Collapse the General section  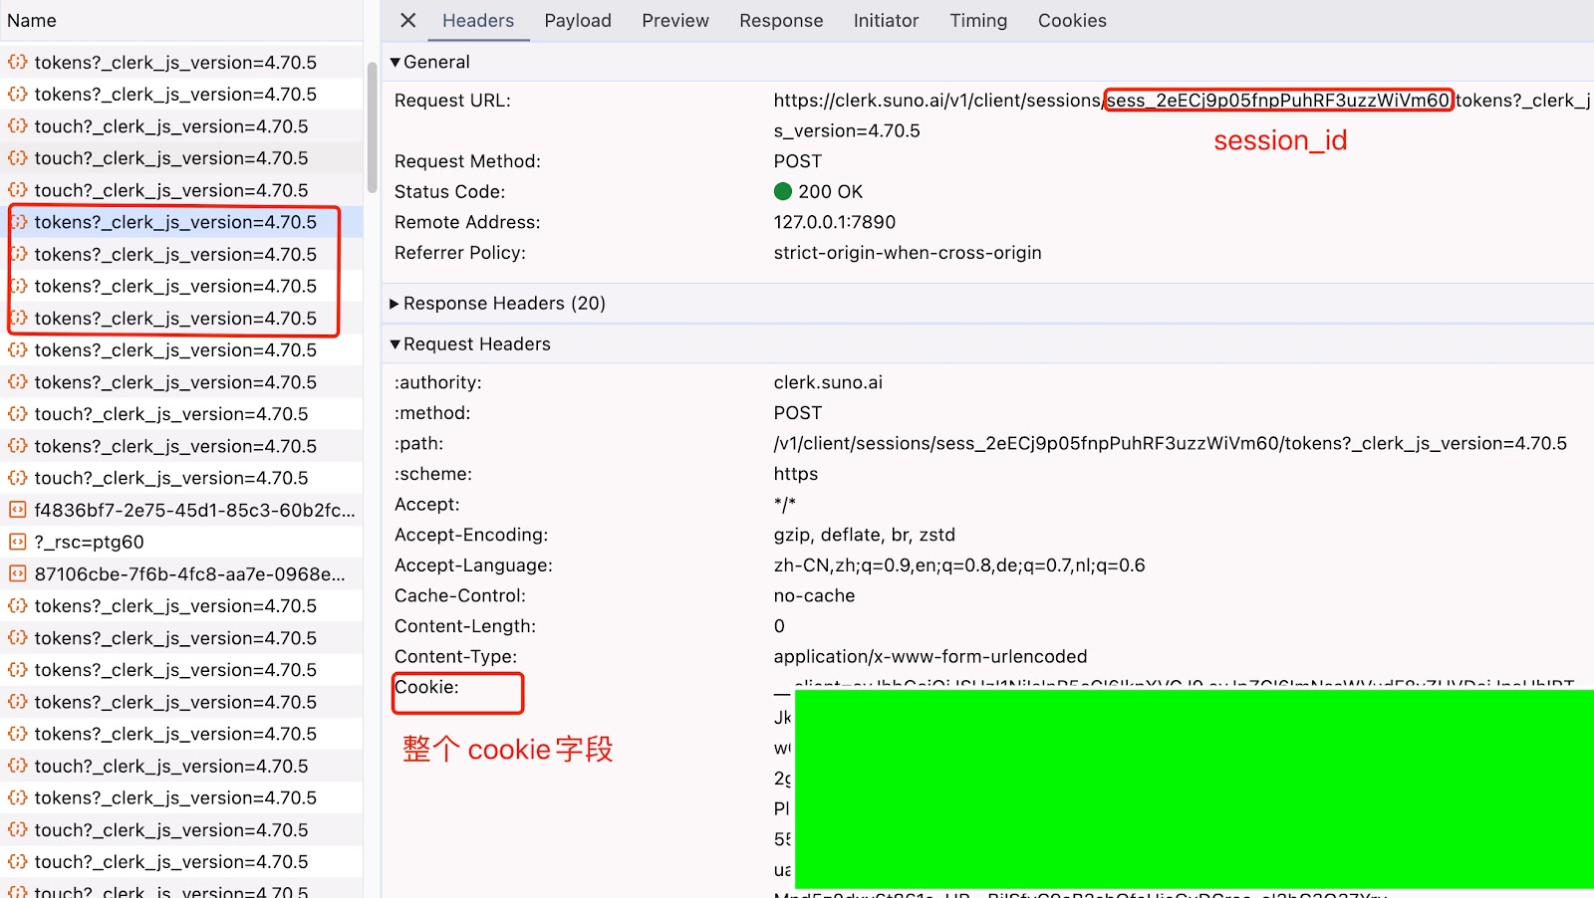(x=395, y=62)
